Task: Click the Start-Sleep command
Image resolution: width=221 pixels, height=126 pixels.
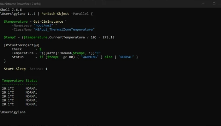Action: 15,69
